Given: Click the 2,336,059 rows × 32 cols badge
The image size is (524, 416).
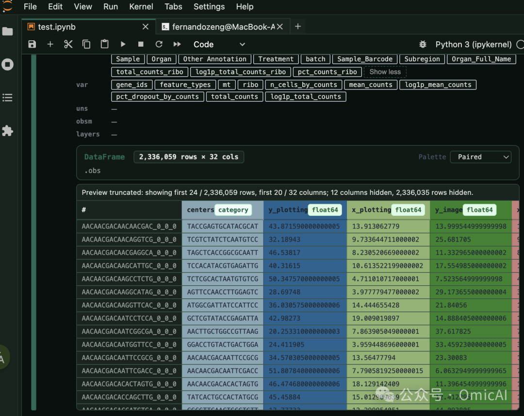Looking at the screenshot, I should point(189,157).
